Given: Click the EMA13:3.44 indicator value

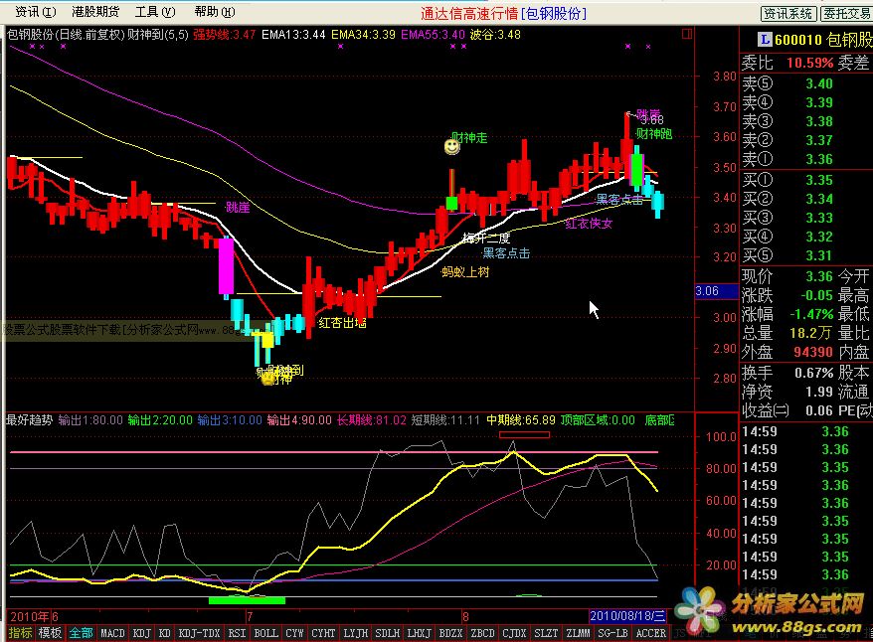Looking at the screenshot, I should (x=293, y=35).
